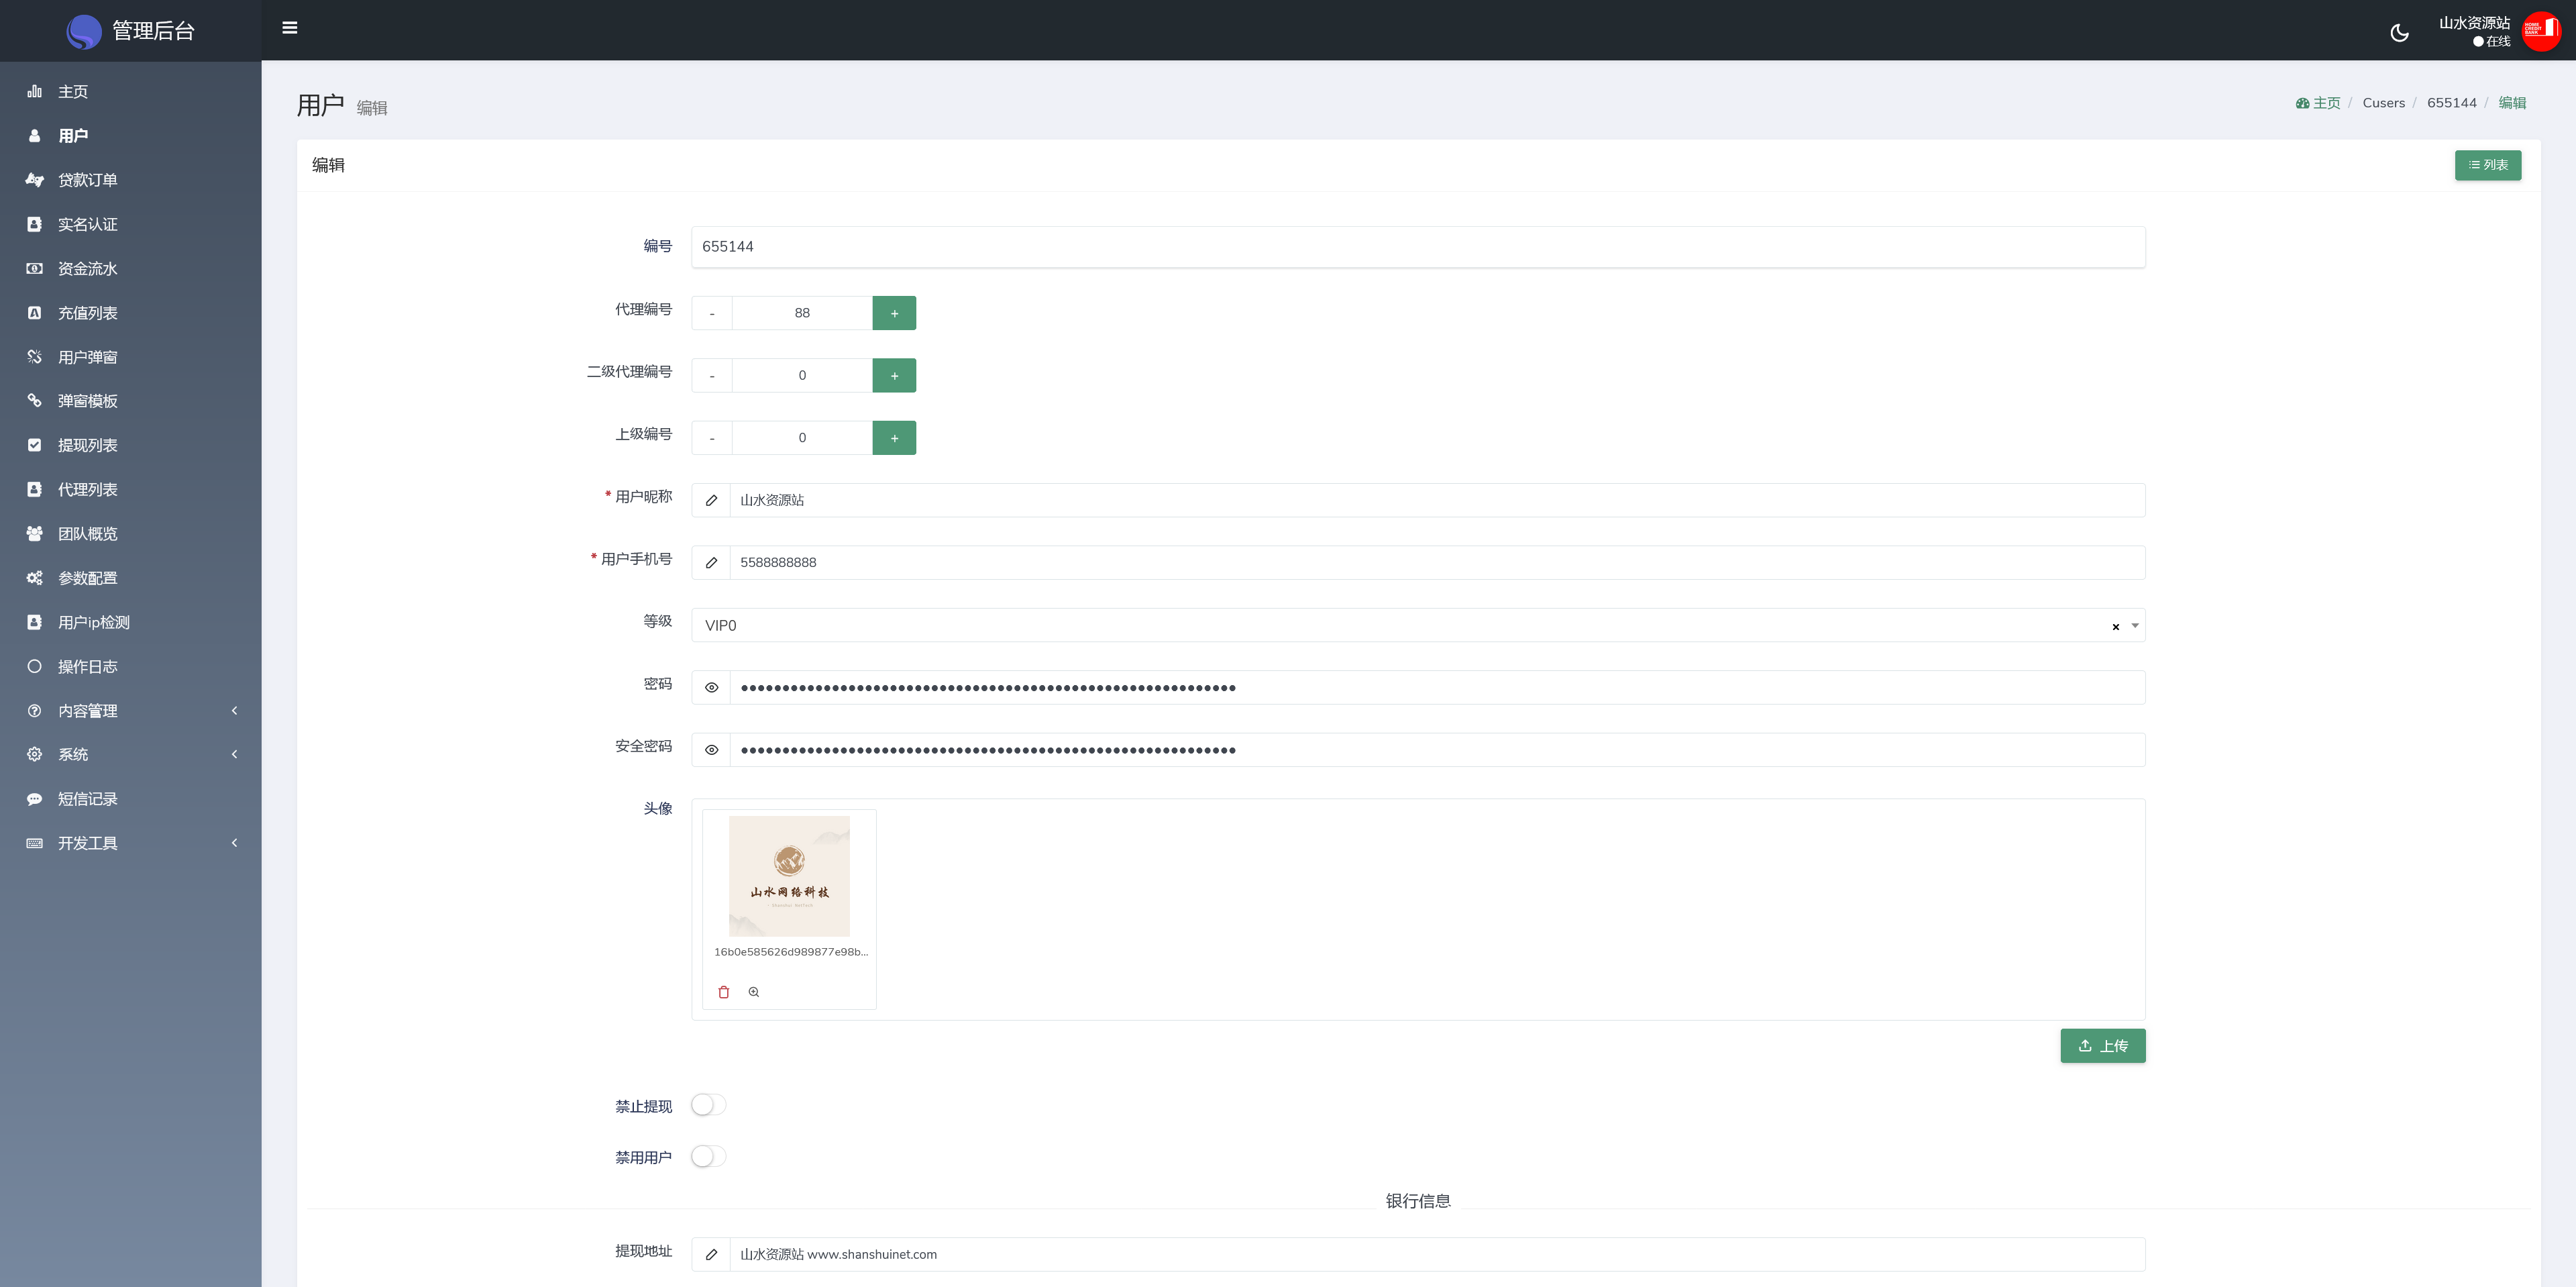Delete the avatar with trash icon
The width and height of the screenshot is (2576, 1287).
724,992
